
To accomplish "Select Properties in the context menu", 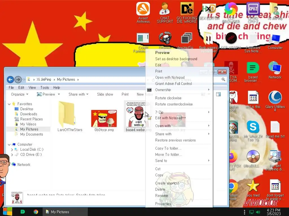I will [x=179, y=204].
